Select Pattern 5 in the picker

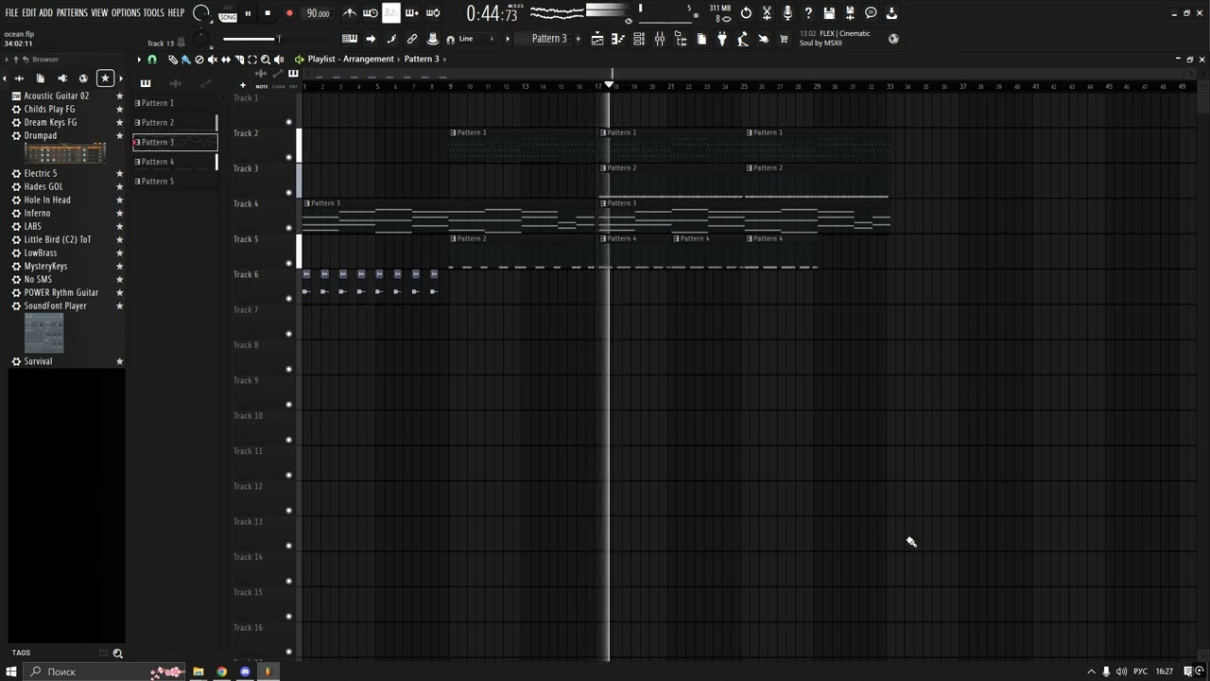(175, 181)
